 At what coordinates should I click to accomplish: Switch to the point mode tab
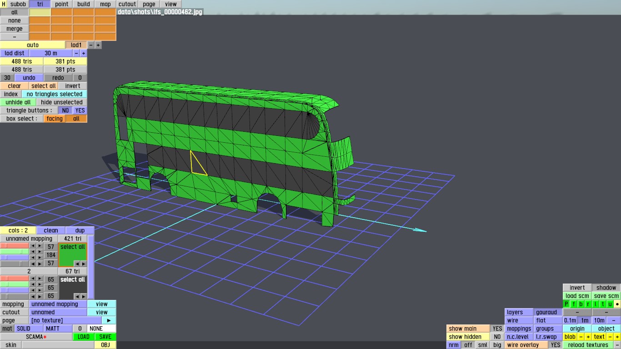coord(62,4)
